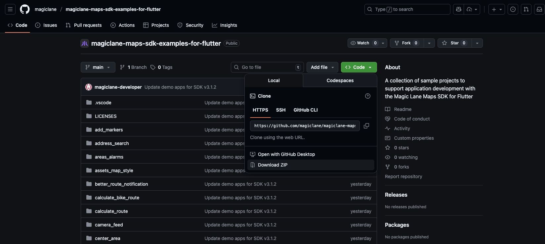Open the hamburger navigation menu
This screenshot has height=244, width=545.
click(10, 9)
